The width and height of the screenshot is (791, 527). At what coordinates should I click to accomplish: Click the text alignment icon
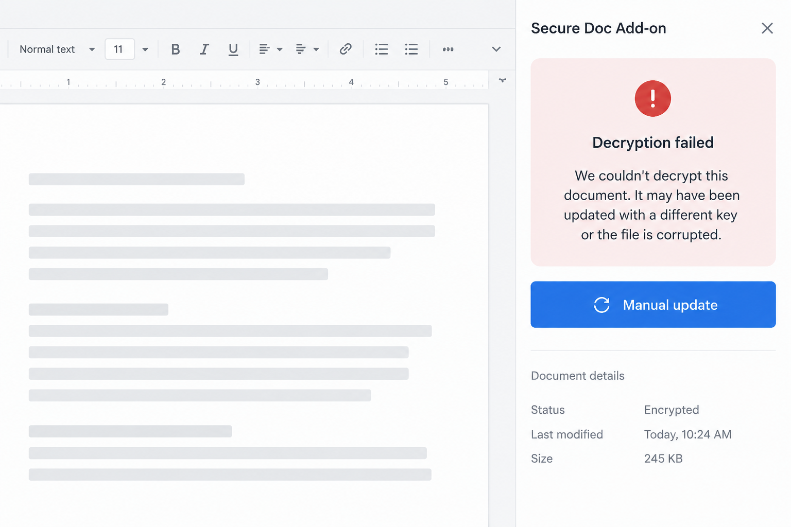264,49
